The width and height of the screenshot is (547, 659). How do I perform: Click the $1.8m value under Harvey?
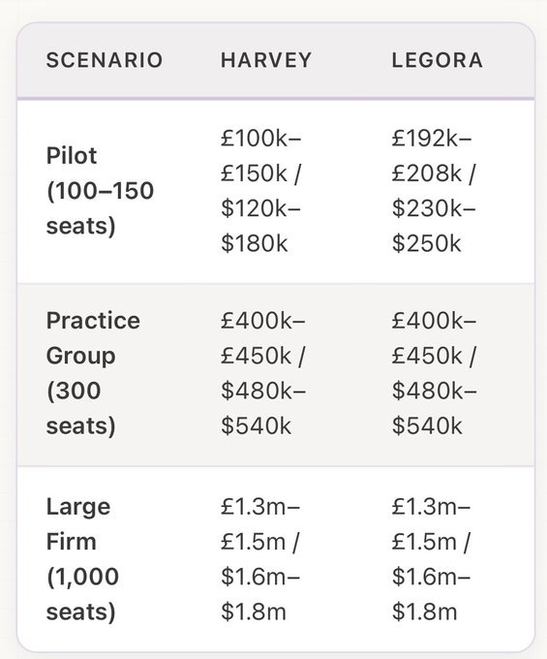click(254, 612)
